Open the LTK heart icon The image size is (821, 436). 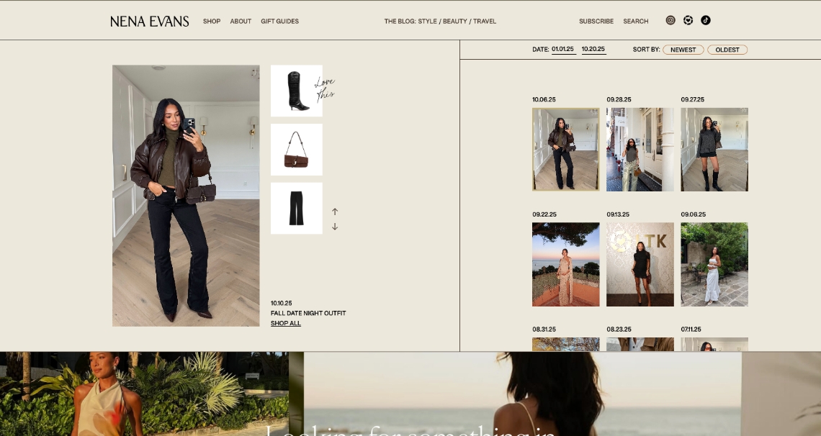[x=688, y=20]
